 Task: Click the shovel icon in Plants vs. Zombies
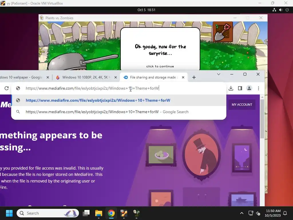click(x=223, y=32)
